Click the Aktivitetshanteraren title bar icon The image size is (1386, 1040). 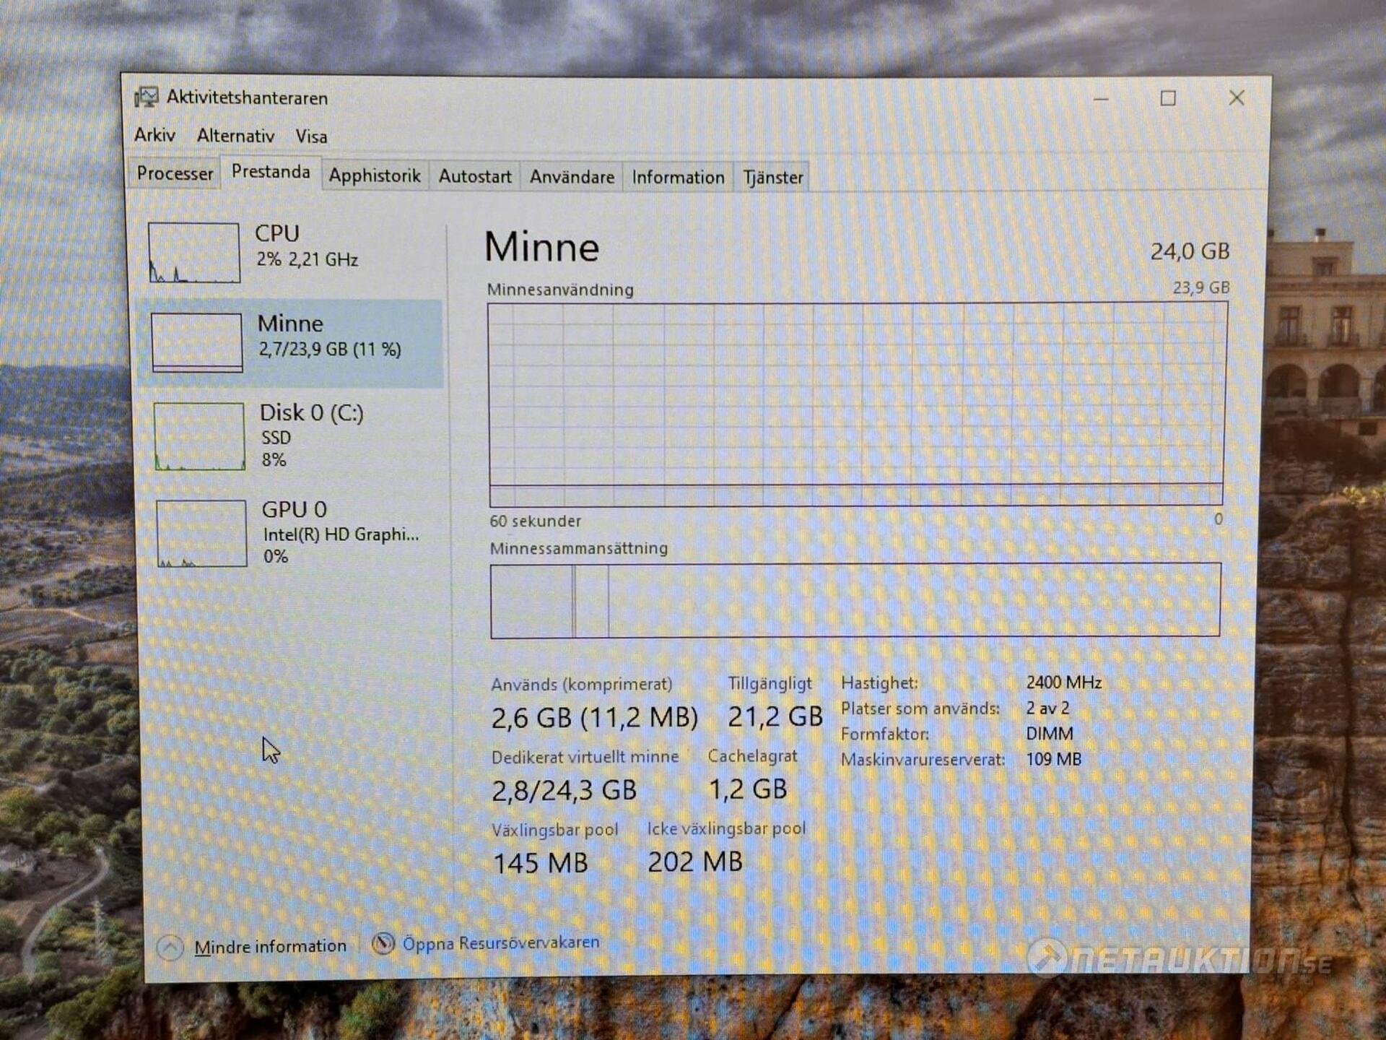(147, 97)
